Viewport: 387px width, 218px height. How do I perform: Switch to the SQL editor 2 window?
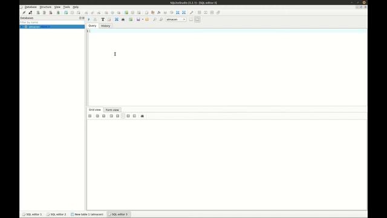point(56,214)
